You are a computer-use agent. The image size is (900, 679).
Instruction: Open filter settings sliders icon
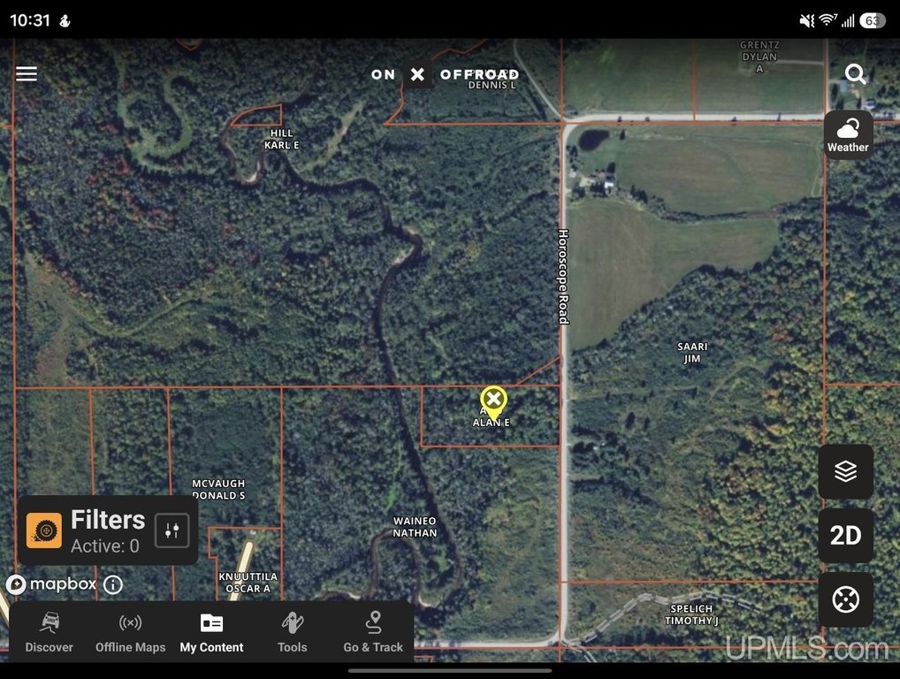172,530
